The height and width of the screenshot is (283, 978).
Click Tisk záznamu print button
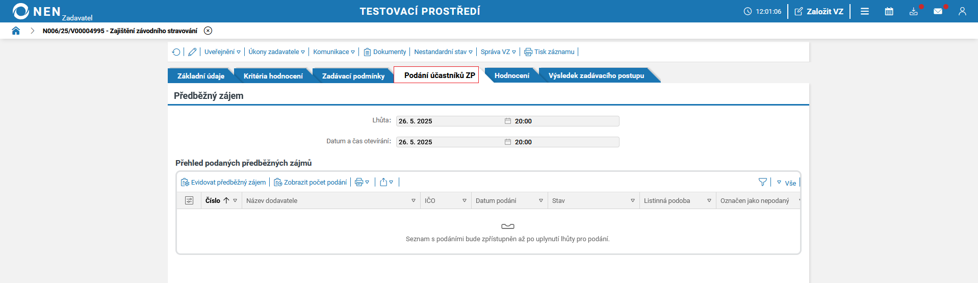[x=549, y=52]
